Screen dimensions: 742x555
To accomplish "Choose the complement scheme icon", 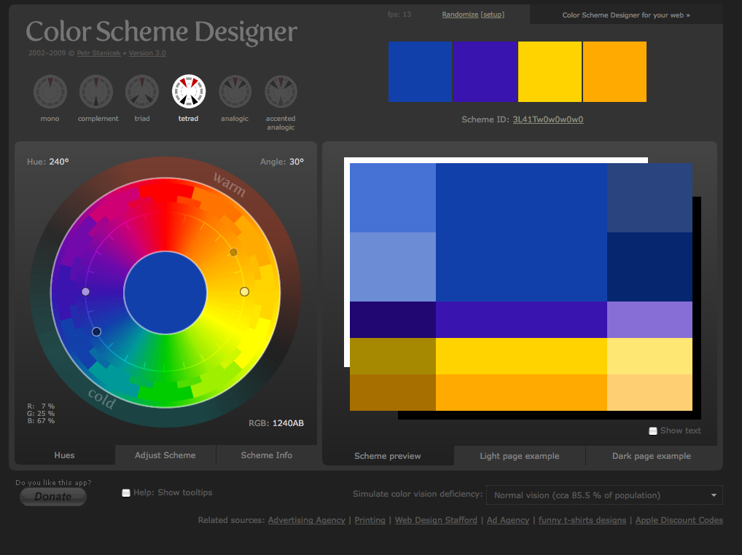I will [x=96, y=92].
